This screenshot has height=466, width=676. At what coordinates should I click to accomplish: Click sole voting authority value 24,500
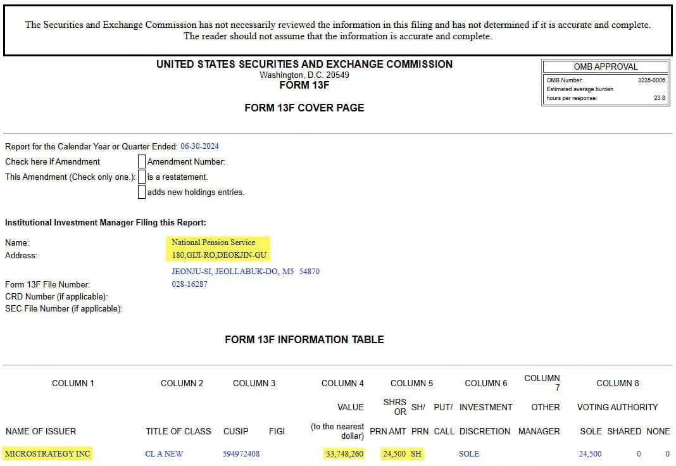coord(590,453)
